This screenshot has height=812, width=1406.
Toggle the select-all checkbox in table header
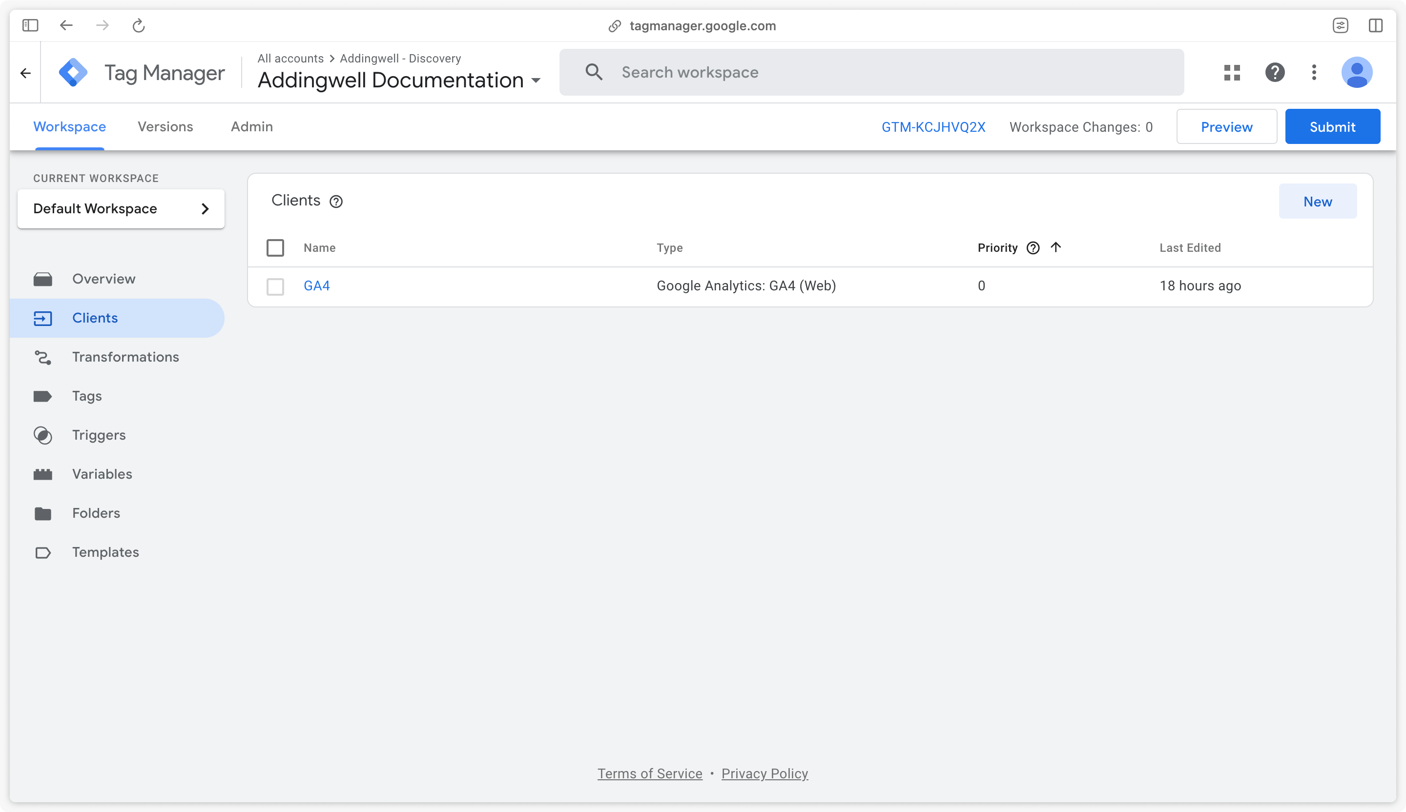(275, 247)
